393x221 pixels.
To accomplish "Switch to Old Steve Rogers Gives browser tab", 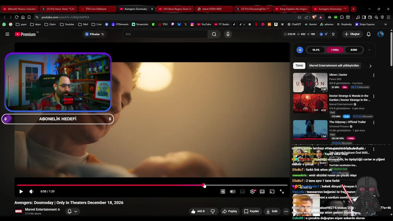I will point(175,9).
